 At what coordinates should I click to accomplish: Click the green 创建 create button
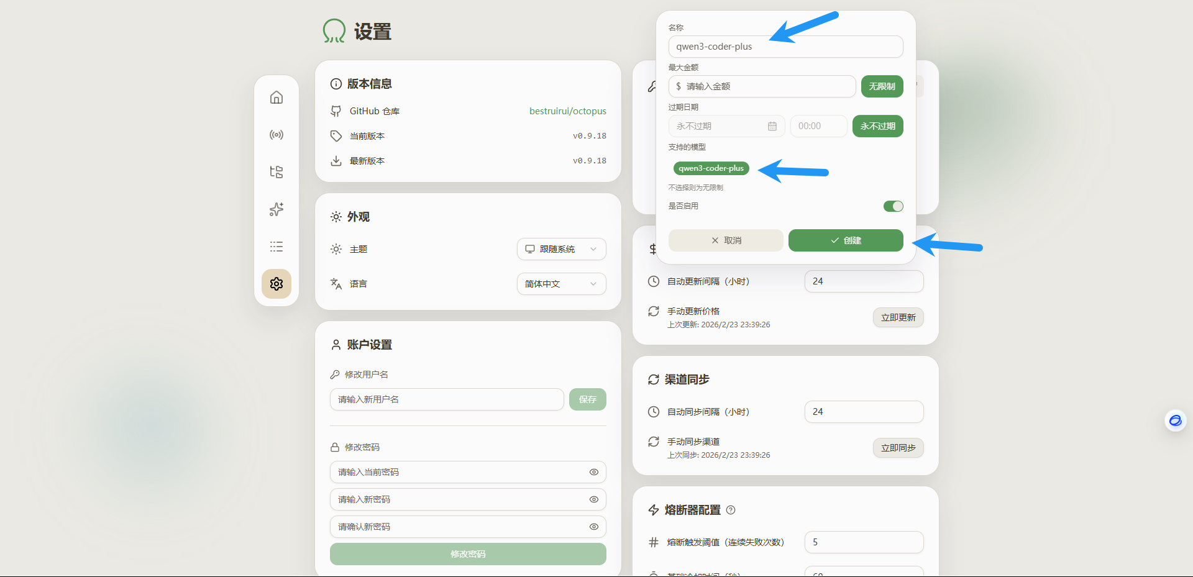(845, 240)
